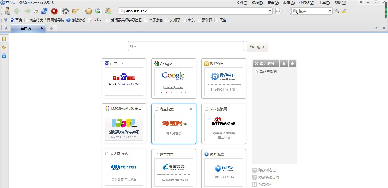This screenshot has height=188, width=388.
Task: Switch to the 最近访问 recent visits view
Action: coord(266,64)
